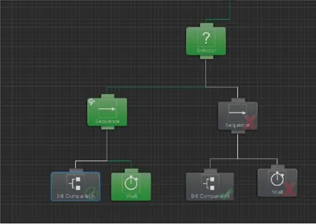The height and width of the screenshot is (224, 316).
Task: Click the Selector node's bottom output connector
Action: [206, 57]
